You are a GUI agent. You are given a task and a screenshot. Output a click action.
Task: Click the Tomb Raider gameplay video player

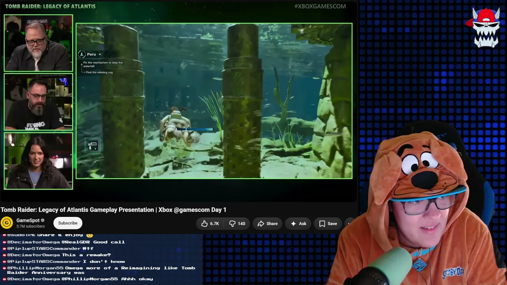tap(214, 101)
